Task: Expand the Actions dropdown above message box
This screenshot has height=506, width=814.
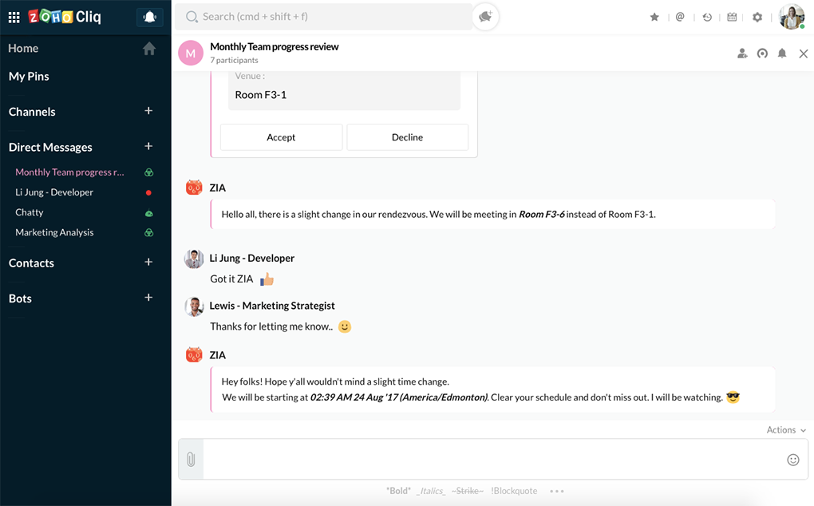Action: 785,430
